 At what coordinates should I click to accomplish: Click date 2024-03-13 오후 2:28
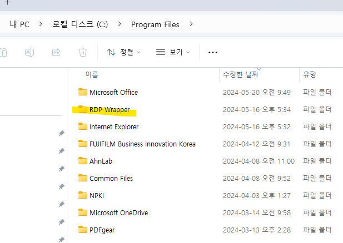pyautogui.click(x=257, y=230)
